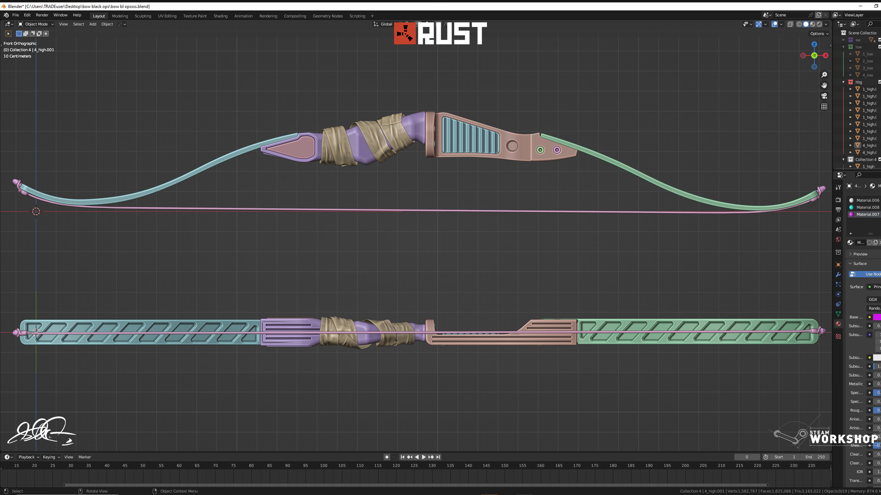881x495 pixels.
Task: Collapse the hhg collection in outliner
Action: [x=843, y=82]
